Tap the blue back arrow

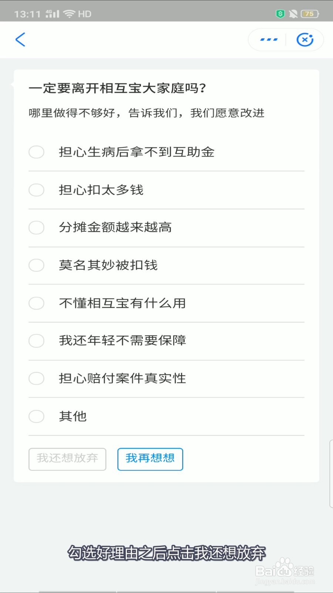pos(20,40)
